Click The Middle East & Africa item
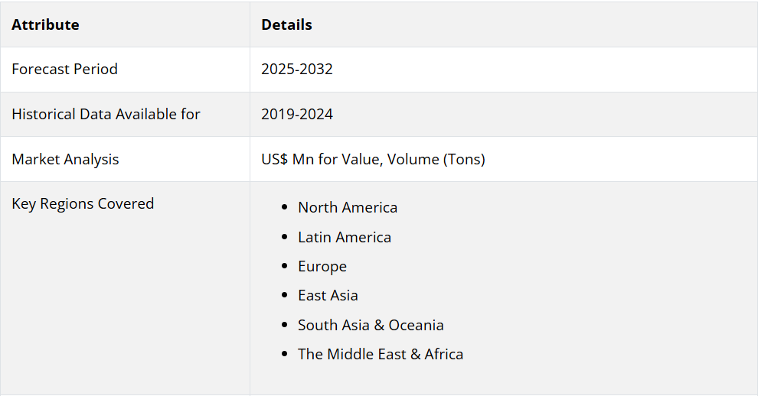 [x=381, y=354]
